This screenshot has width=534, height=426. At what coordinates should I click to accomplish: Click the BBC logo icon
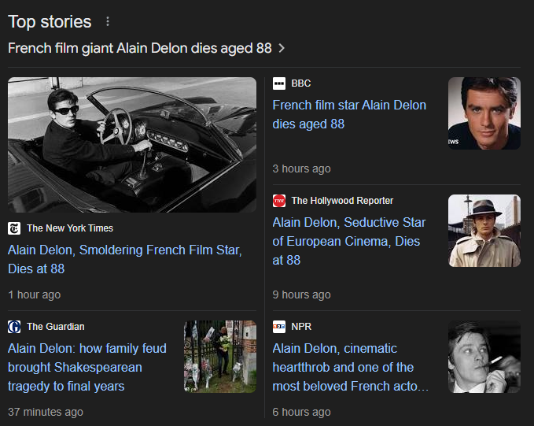click(279, 83)
